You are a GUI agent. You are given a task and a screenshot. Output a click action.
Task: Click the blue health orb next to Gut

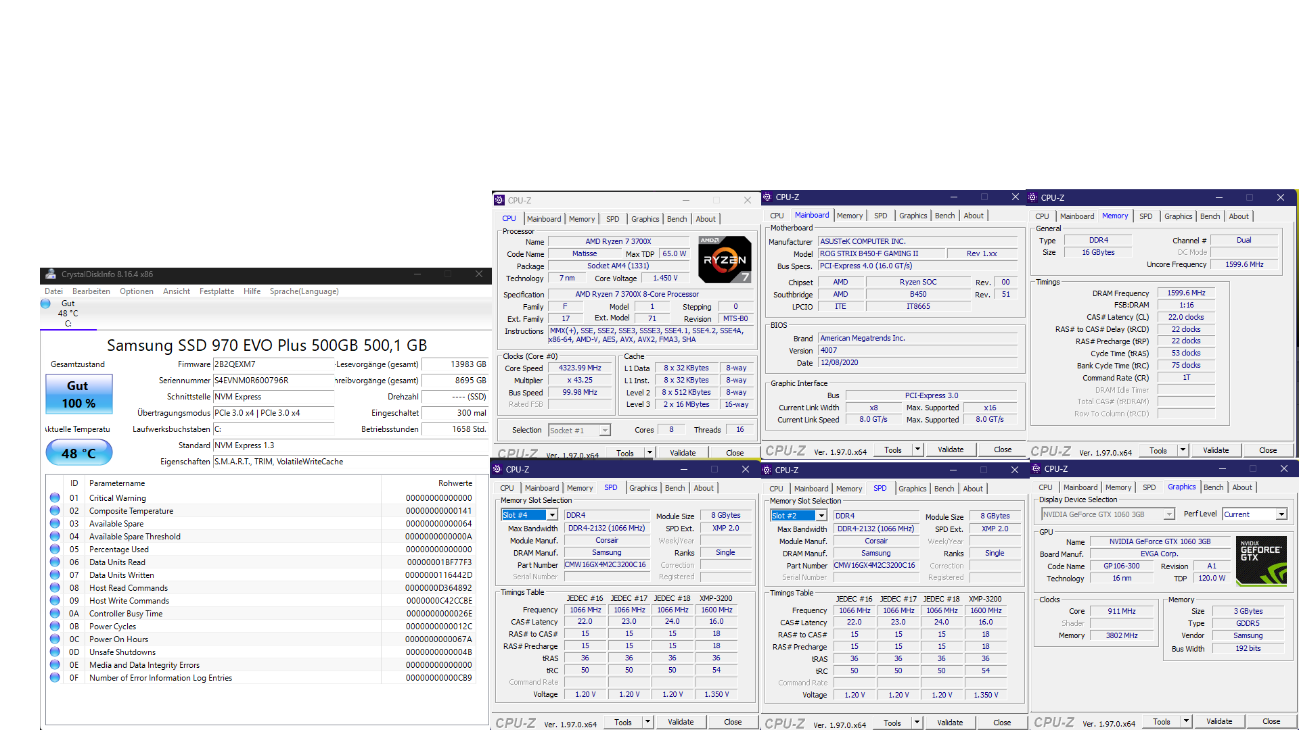tap(45, 304)
